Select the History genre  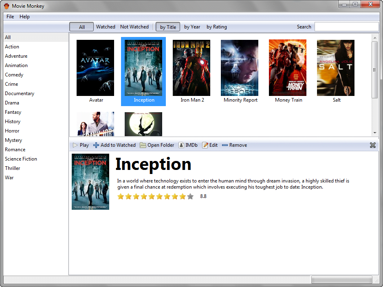tap(36, 121)
